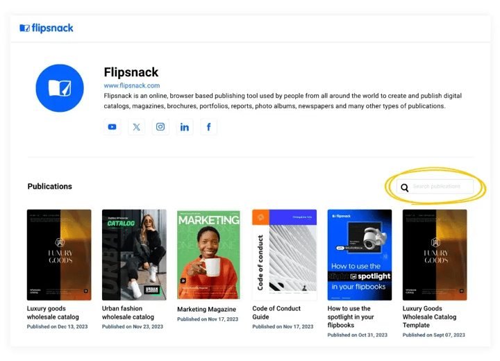Click the 'Flipsnack' profile name heading
This screenshot has height=361, width=500.
pos(131,72)
